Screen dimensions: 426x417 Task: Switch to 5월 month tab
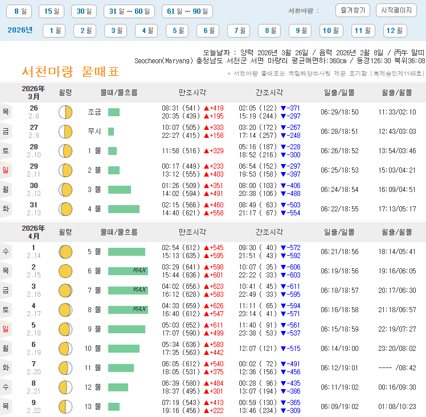(177, 30)
